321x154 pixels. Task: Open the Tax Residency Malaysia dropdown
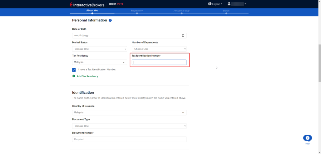point(99,62)
